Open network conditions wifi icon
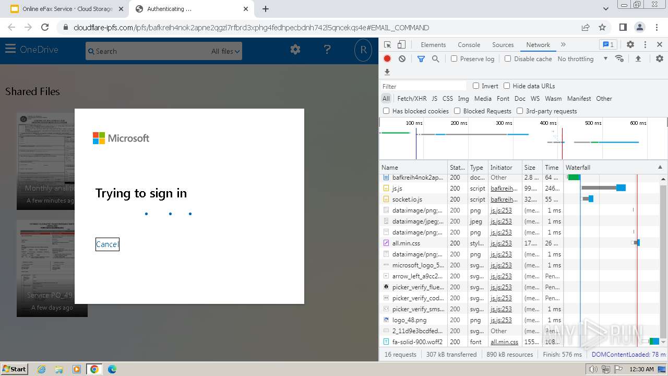Viewport: 668px width, 376px height. click(619, 58)
